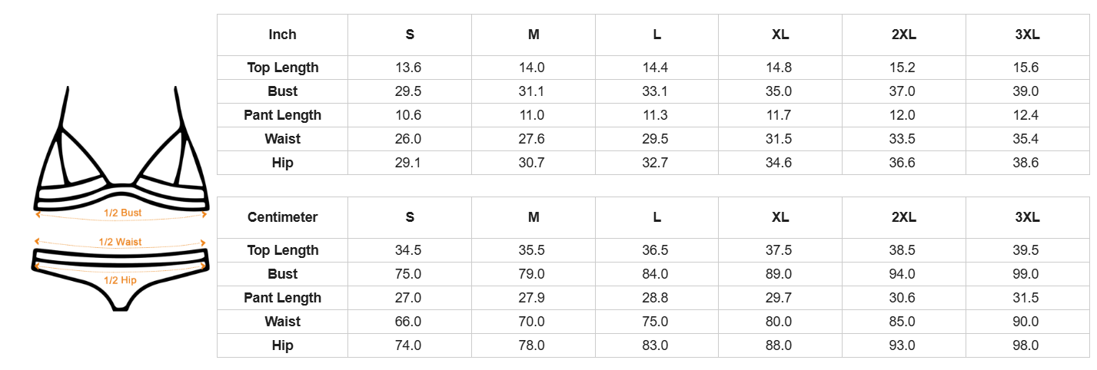1097x370 pixels.
Task: Click the XL Waist value in Inch table
Action: click(779, 139)
